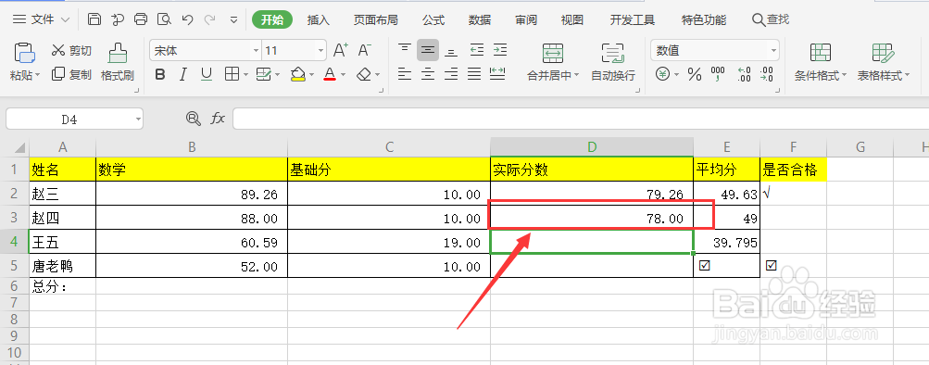Viewport: 929px width, 365px height.
Task: Apply percent style format
Action: click(x=695, y=75)
